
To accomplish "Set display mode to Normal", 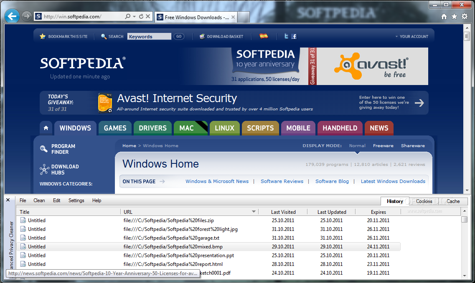I will coord(357,145).
